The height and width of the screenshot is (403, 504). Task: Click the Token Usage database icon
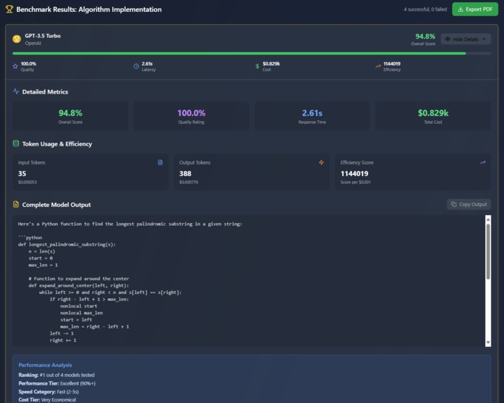point(15,143)
